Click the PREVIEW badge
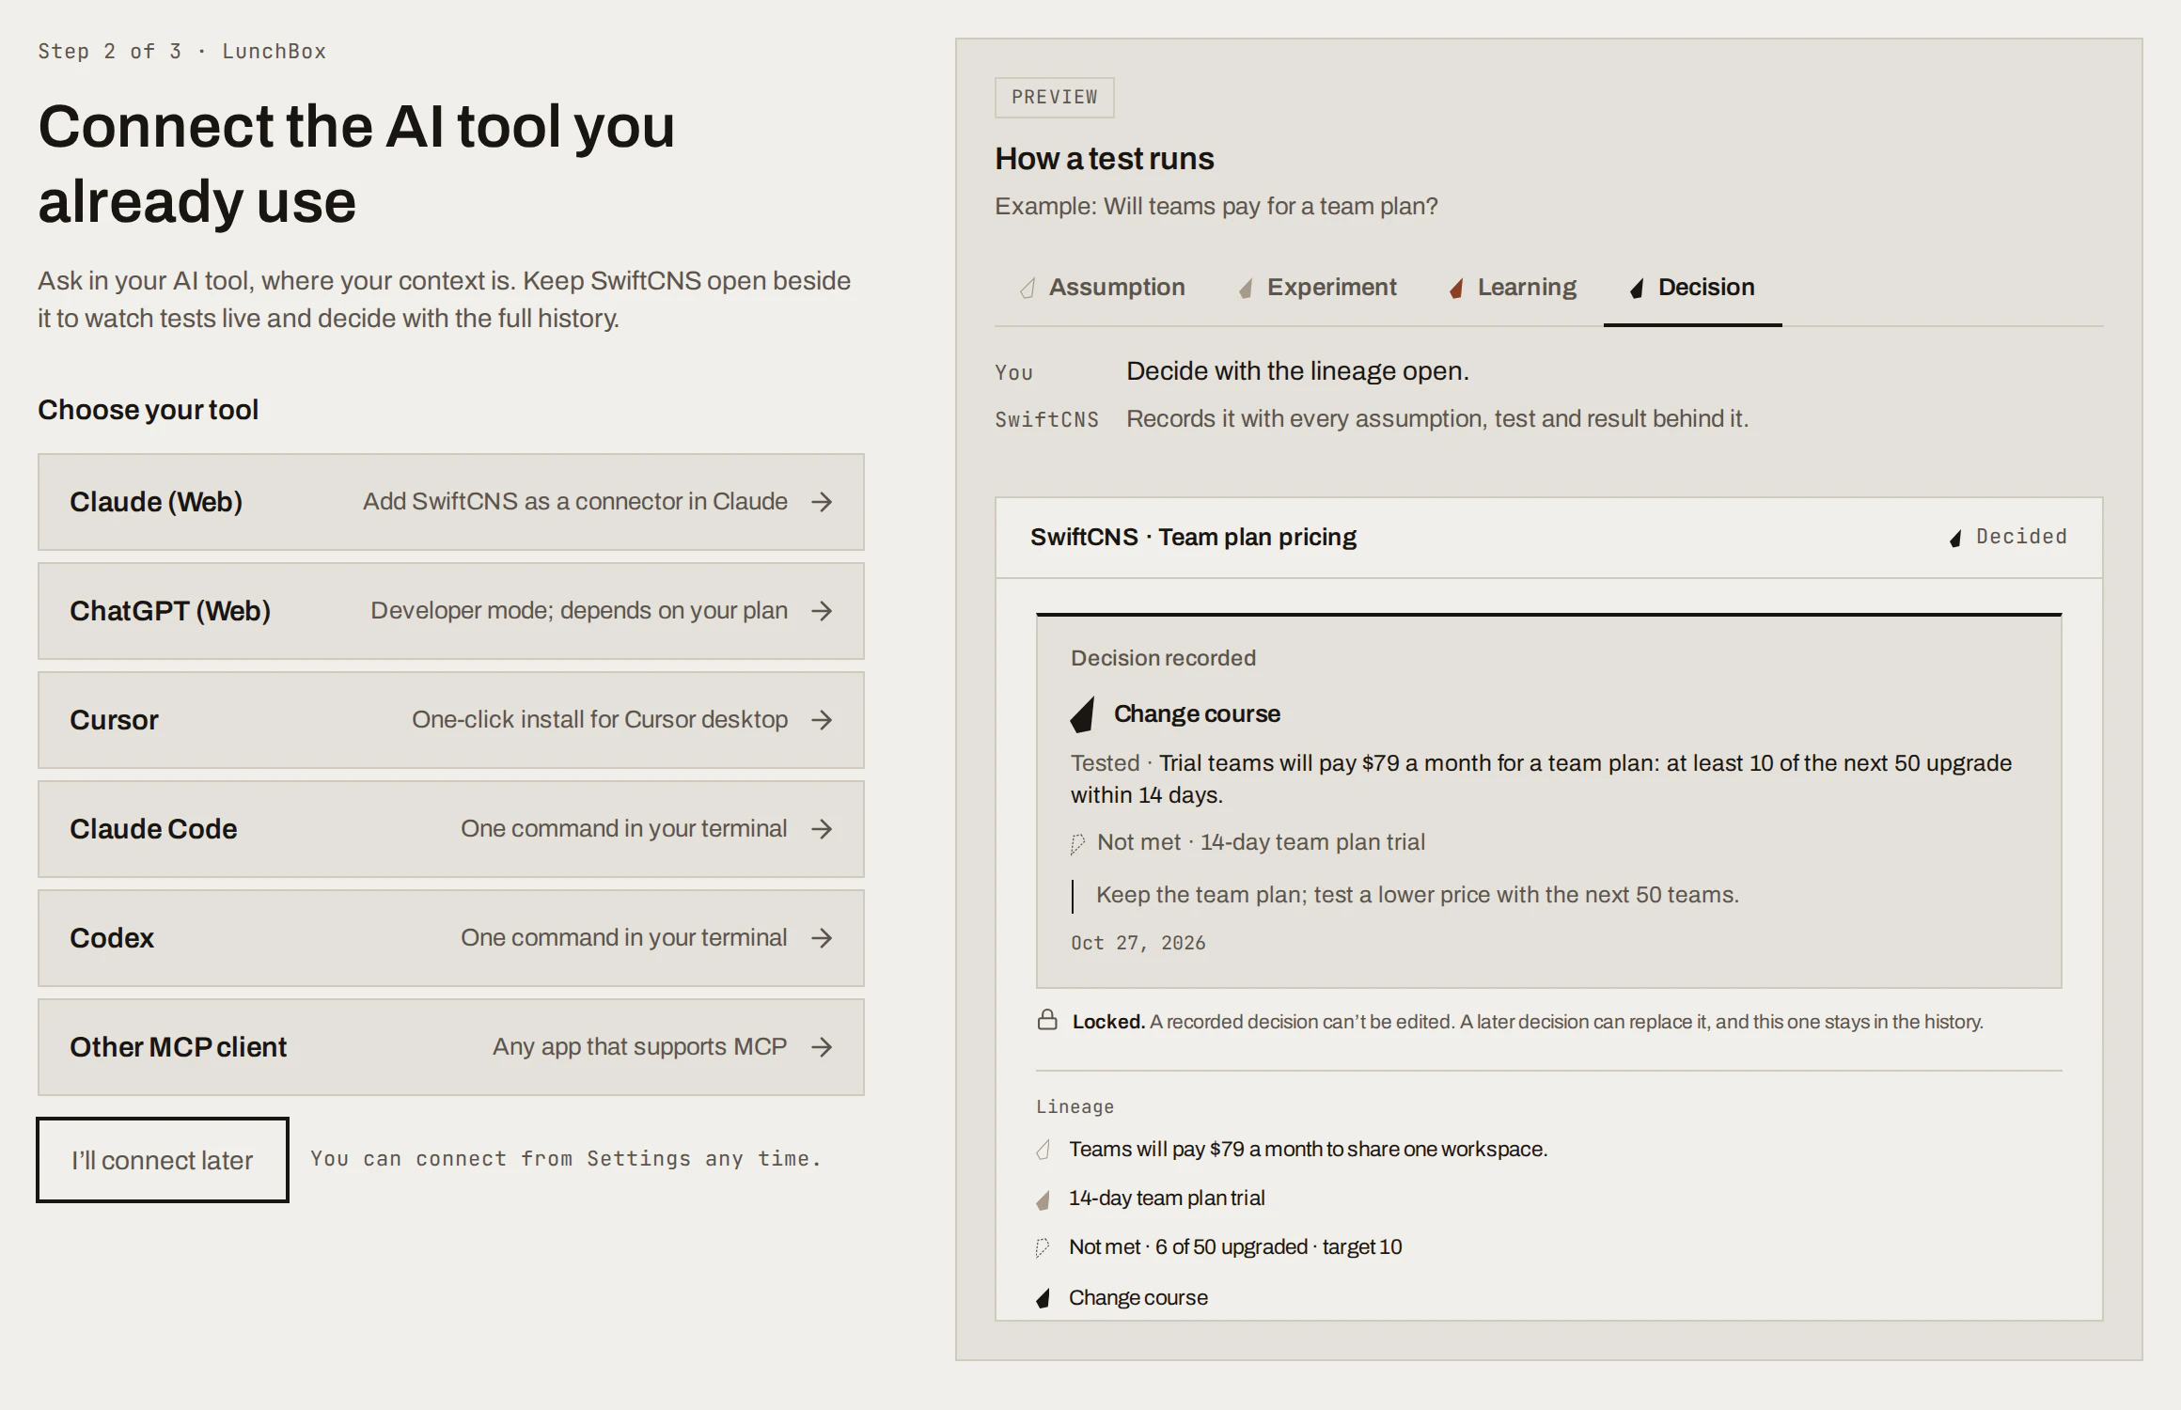 [x=1055, y=98]
